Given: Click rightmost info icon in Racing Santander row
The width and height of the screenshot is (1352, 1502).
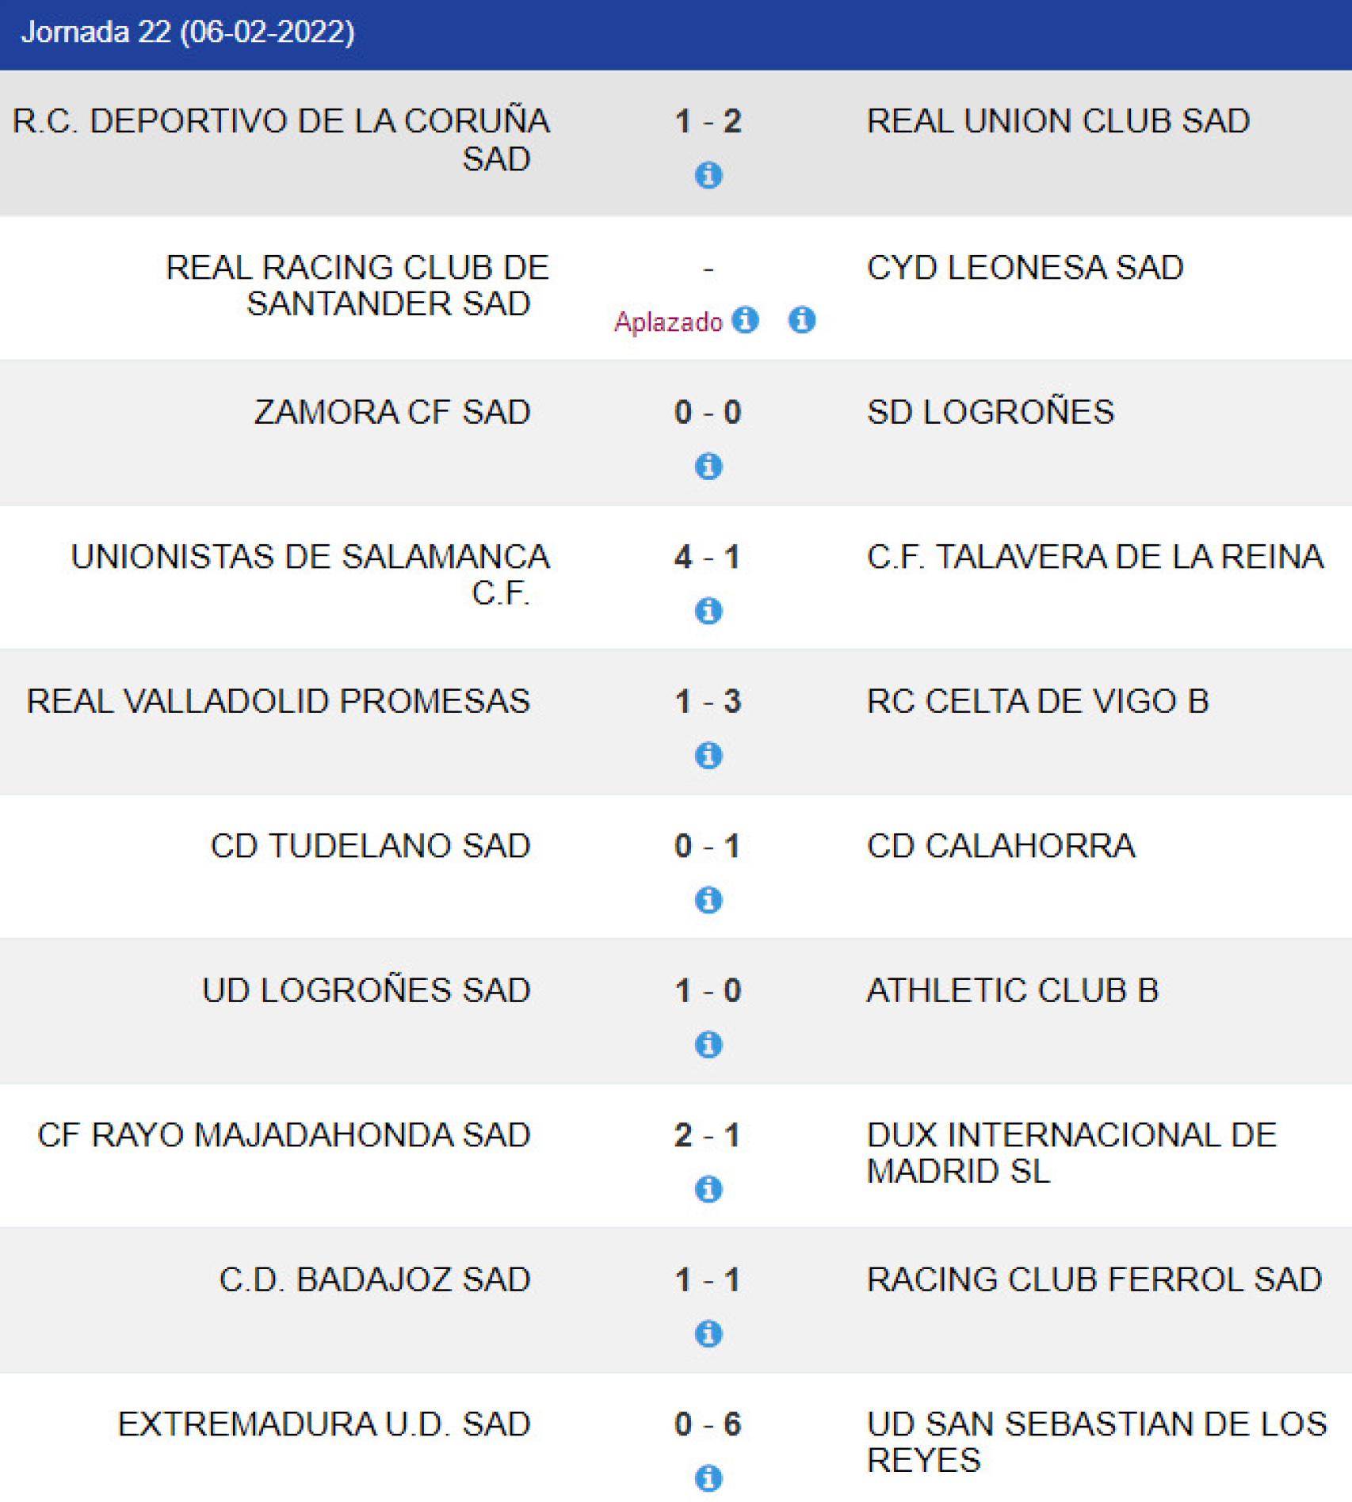Looking at the screenshot, I should click(801, 320).
